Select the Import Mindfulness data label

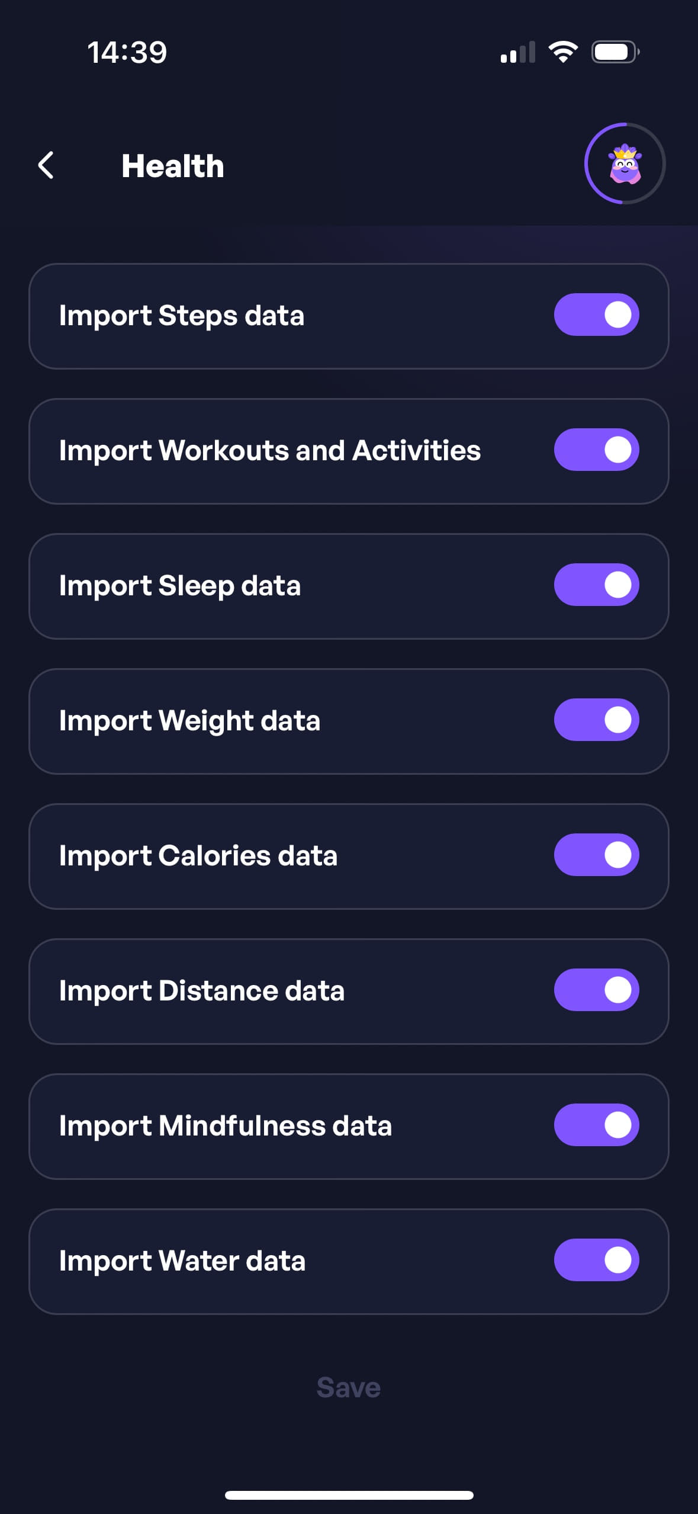coord(226,1125)
